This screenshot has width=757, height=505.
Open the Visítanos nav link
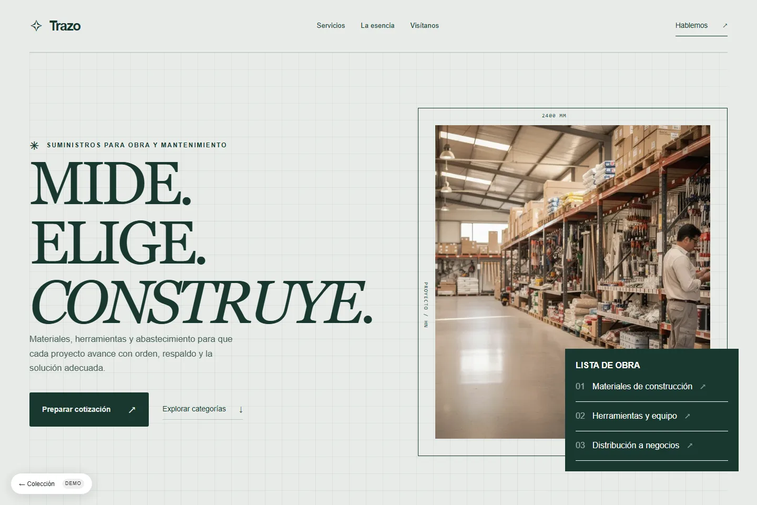[x=424, y=25]
